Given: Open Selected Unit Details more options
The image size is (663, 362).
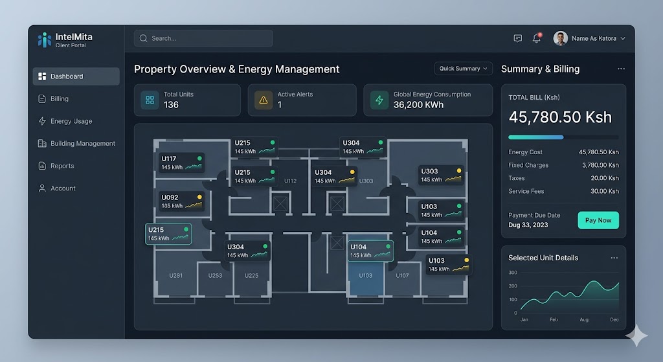Looking at the screenshot, I should [614, 258].
